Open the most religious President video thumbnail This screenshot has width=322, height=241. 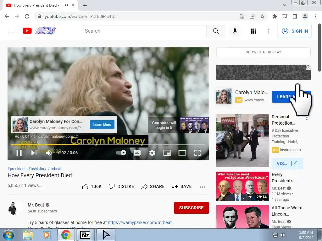click(242, 186)
